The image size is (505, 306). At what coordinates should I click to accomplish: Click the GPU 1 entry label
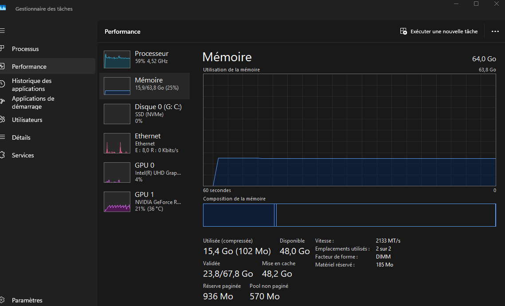[x=144, y=195]
